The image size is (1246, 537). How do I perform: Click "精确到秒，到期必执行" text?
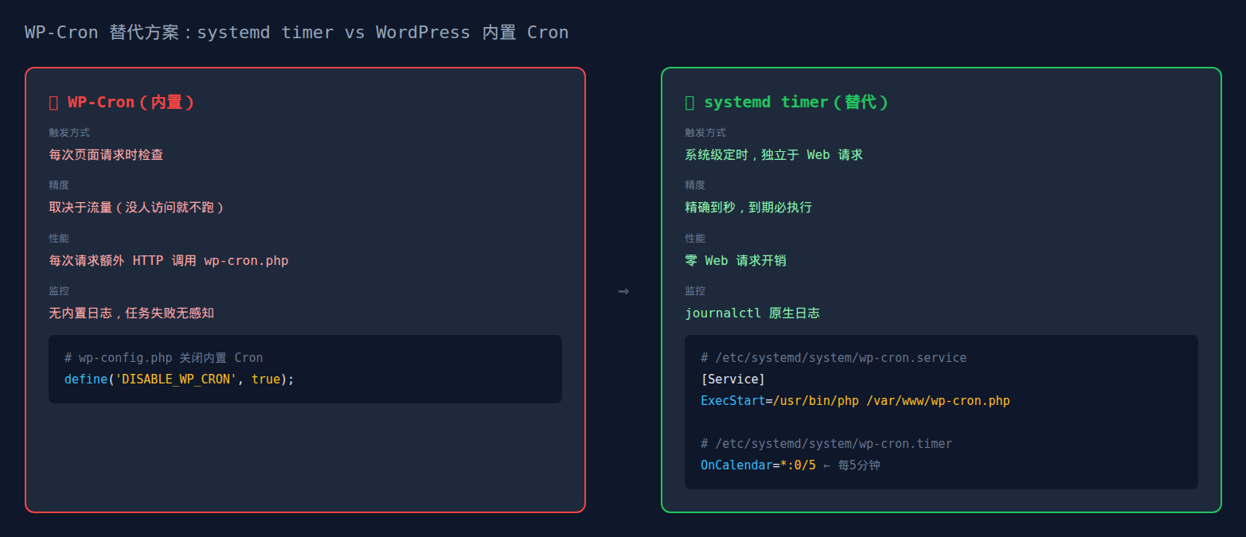pos(748,208)
